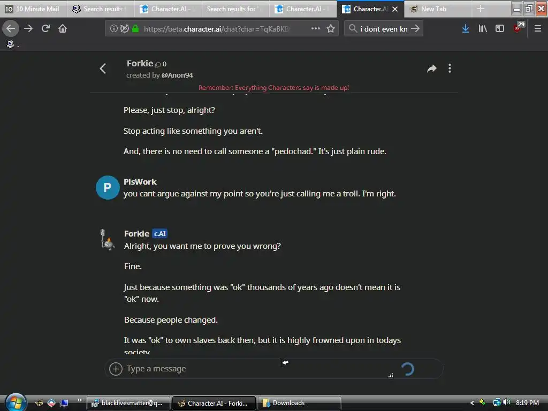This screenshot has width=548, height=411.
Task: Click the Forkie character avatar
Action: point(107,239)
